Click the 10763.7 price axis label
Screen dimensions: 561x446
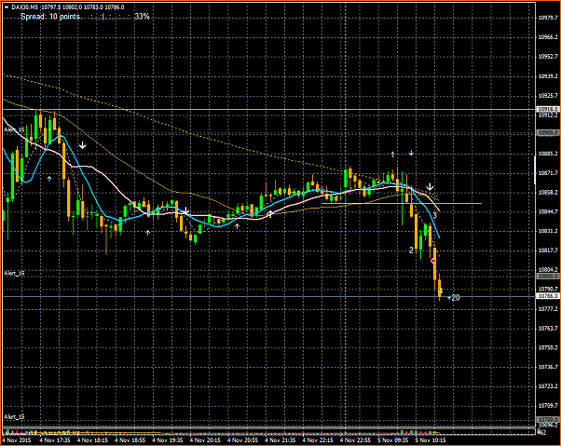pyautogui.click(x=548, y=328)
